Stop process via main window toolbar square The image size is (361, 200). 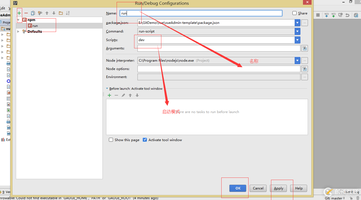tap(318, 15)
